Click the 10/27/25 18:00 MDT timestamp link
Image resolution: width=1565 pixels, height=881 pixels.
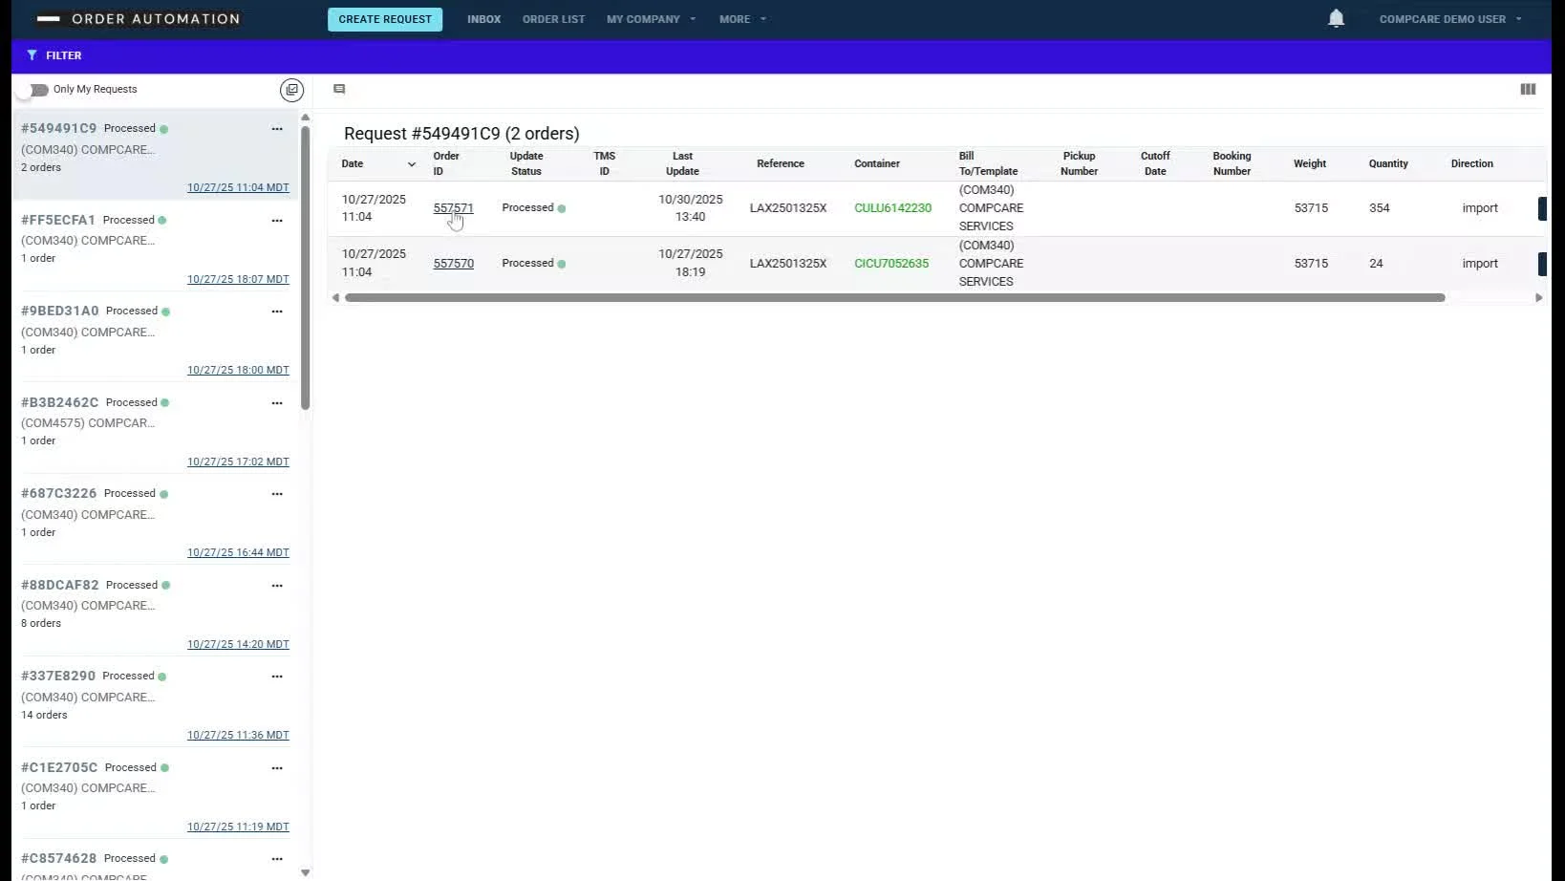(x=238, y=371)
